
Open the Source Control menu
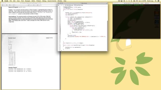pos(52,1)
